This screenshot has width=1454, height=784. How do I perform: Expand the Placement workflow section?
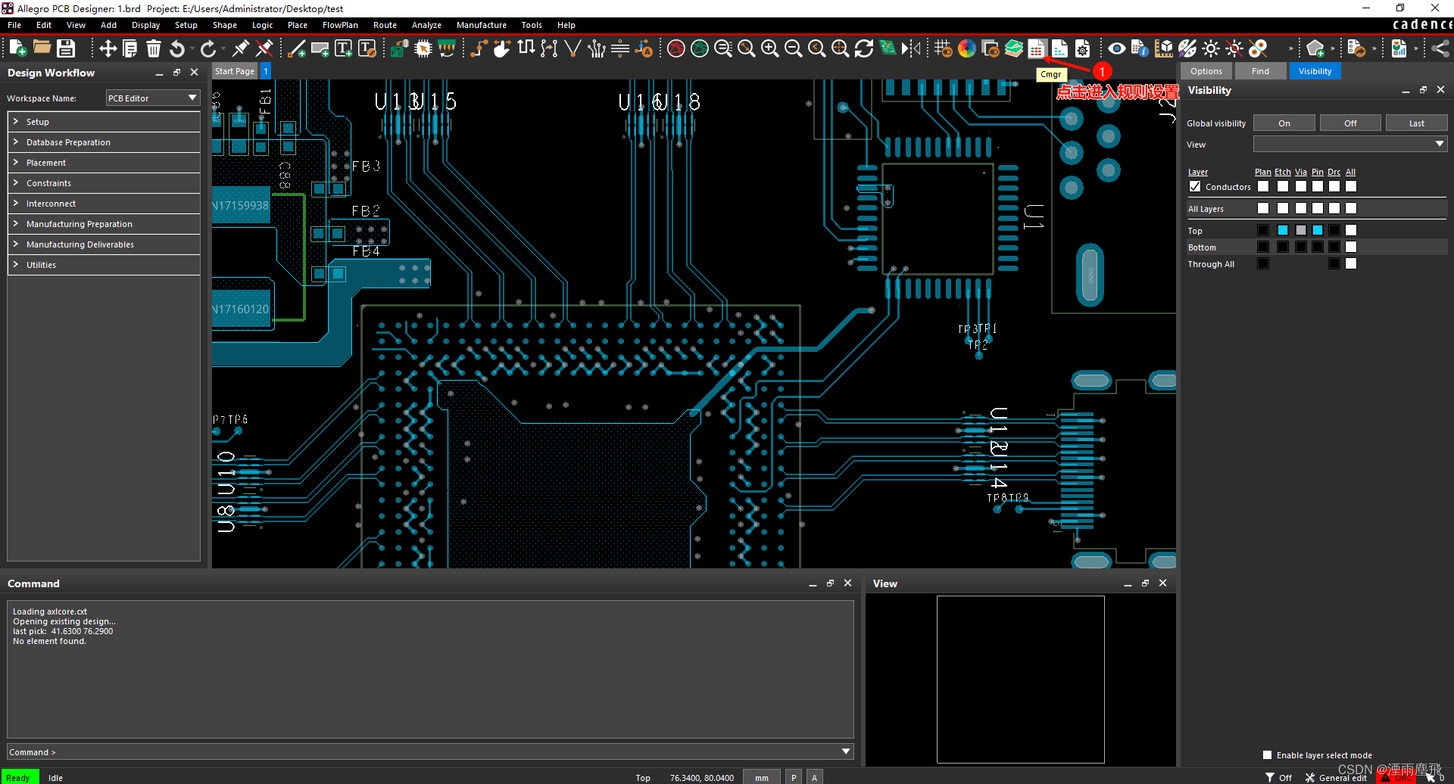coord(104,163)
